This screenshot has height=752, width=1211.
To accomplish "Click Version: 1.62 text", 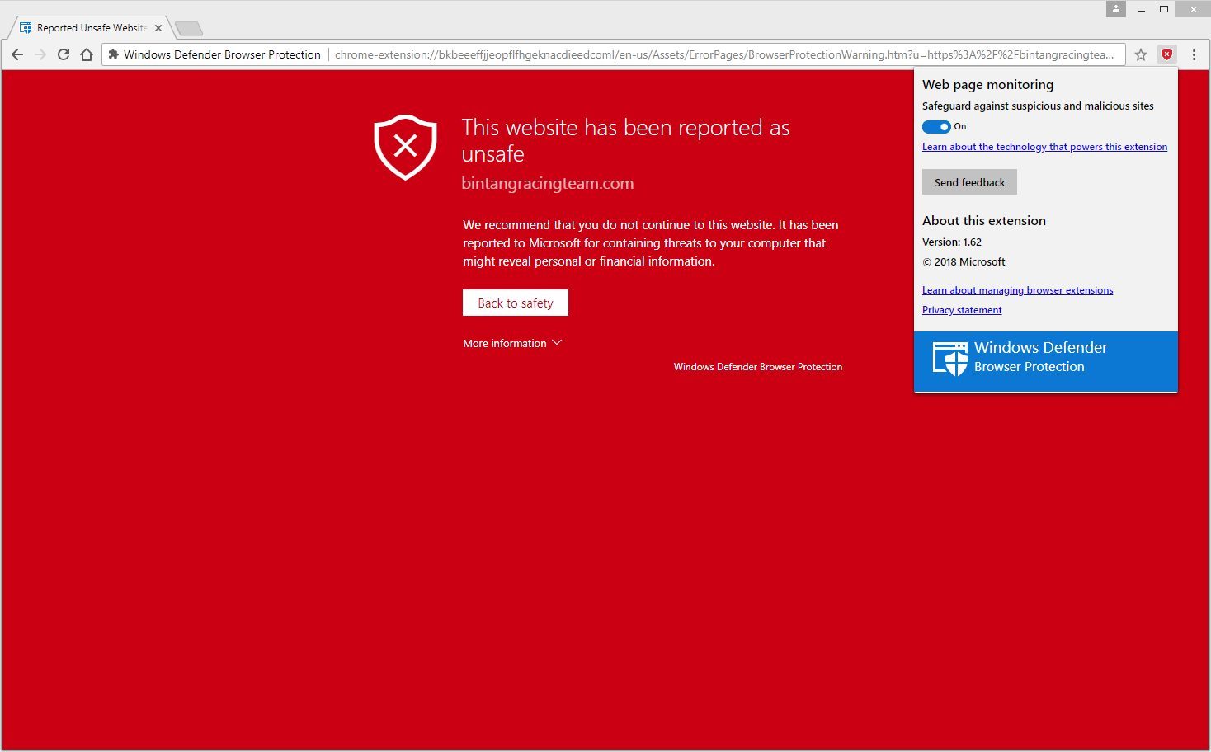I will coord(952,242).
